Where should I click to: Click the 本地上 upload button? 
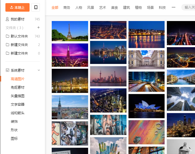17,7
